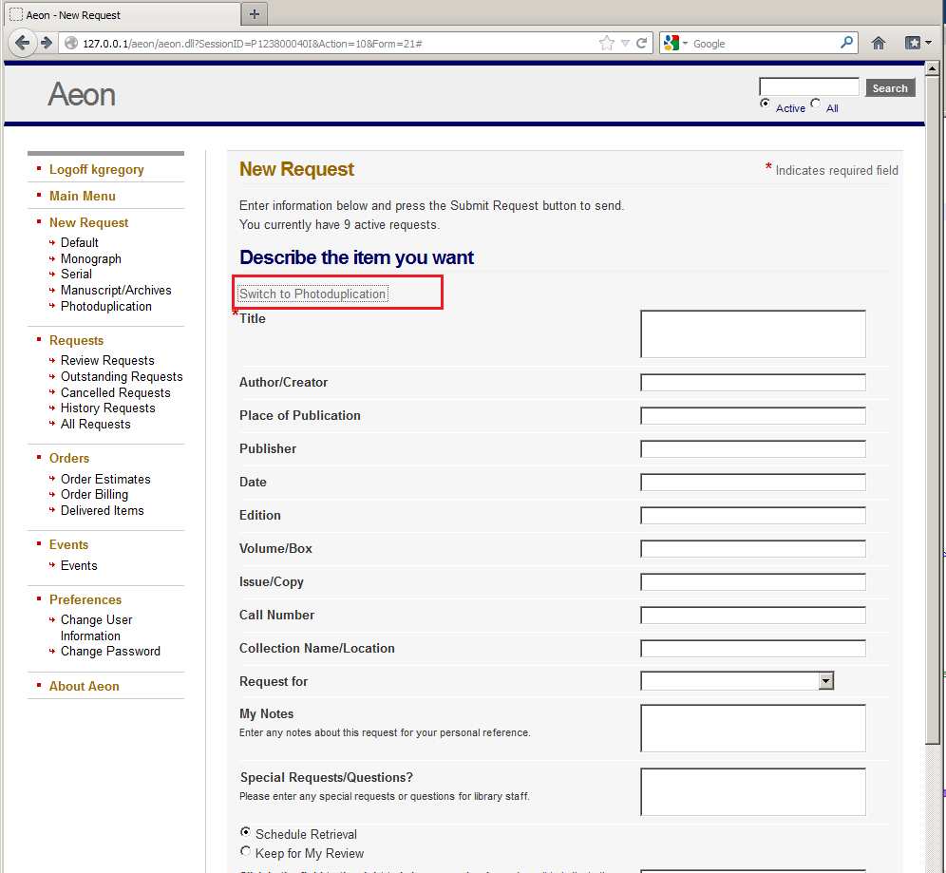The width and height of the screenshot is (946, 873).
Task: Click the browser Back arrow button
Action: pos(23,43)
